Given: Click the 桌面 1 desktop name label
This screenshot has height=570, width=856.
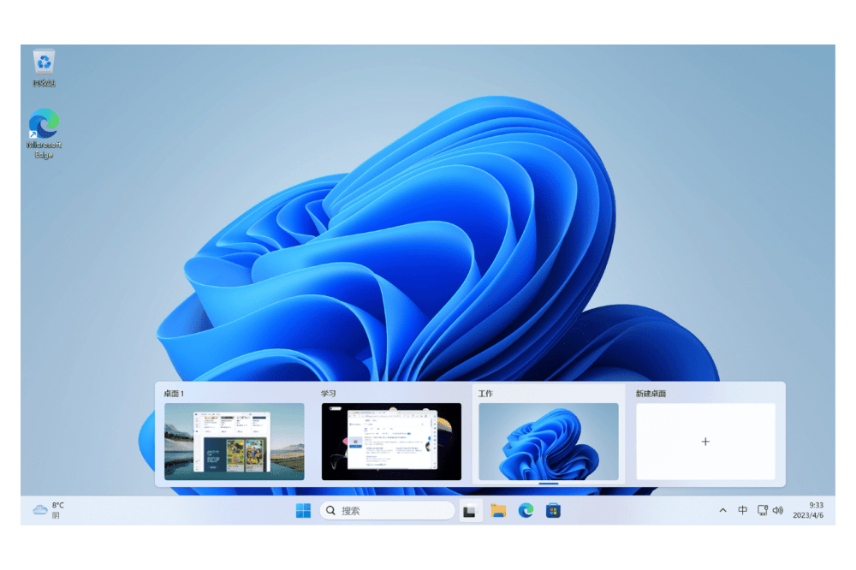Looking at the screenshot, I should pyautogui.click(x=175, y=394).
